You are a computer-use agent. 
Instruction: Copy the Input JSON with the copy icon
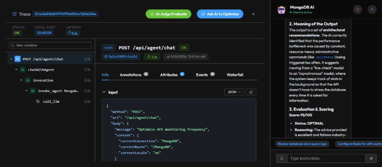251,92
